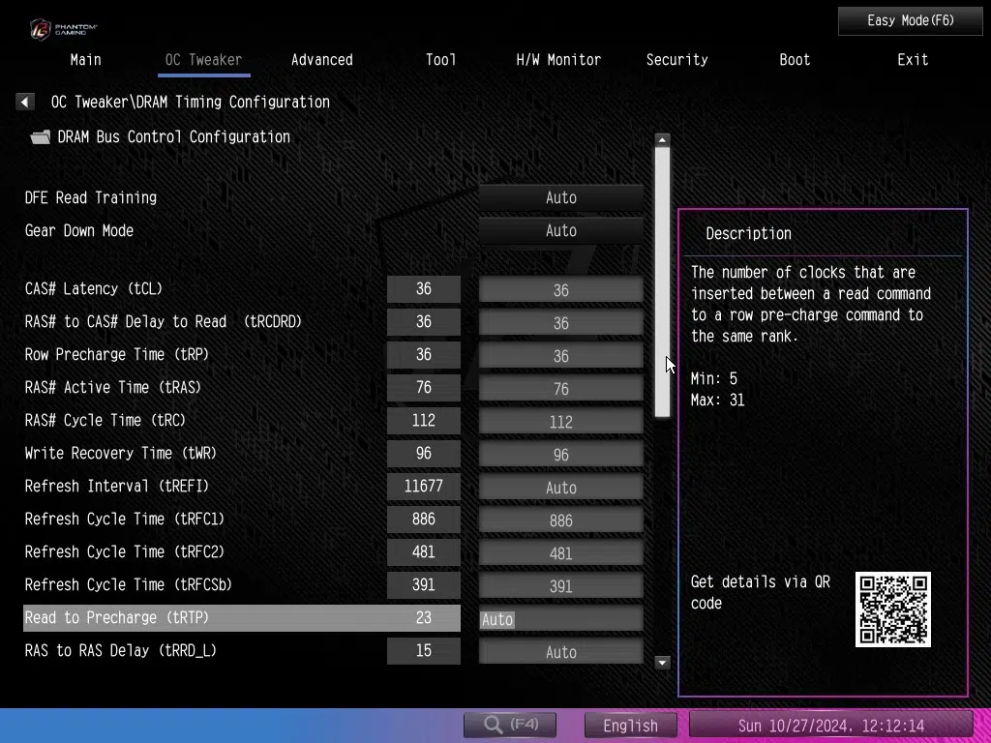Edit the CAS# Latency (tCL) value field

coord(560,290)
